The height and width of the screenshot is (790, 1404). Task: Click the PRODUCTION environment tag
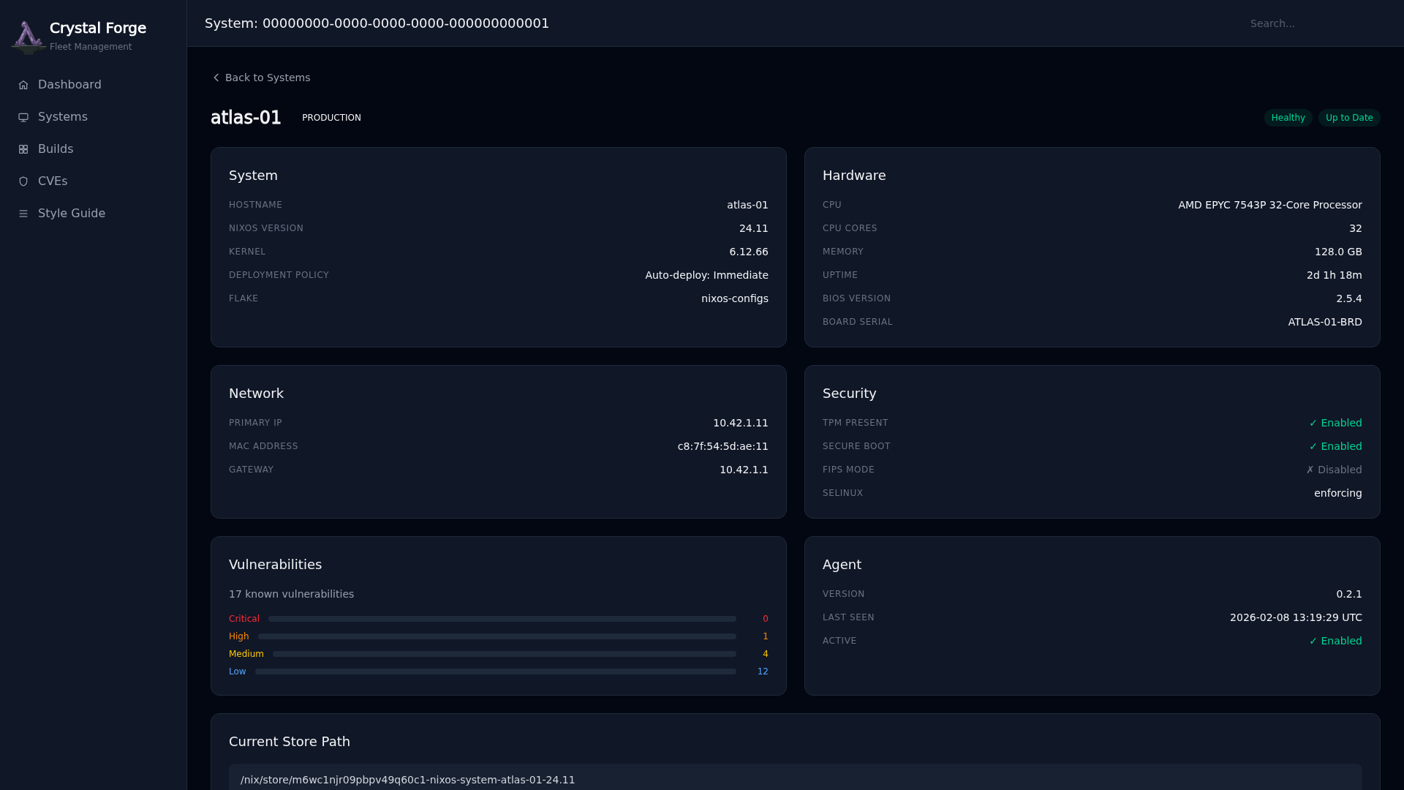point(331,118)
